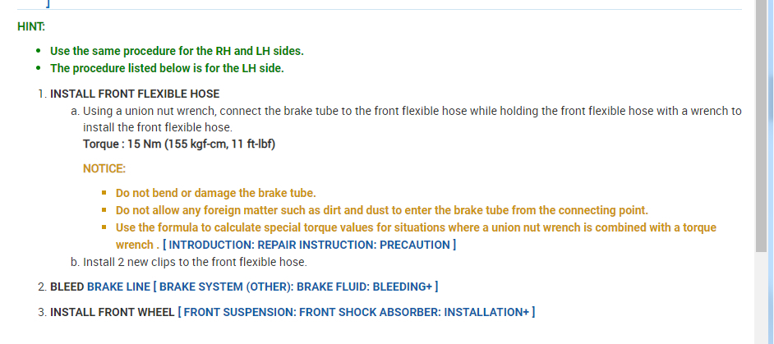774x344 pixels.
Task: Click the INSTALL FRONT FLEXIBLE HOSE step title
Action: (135, 94)
